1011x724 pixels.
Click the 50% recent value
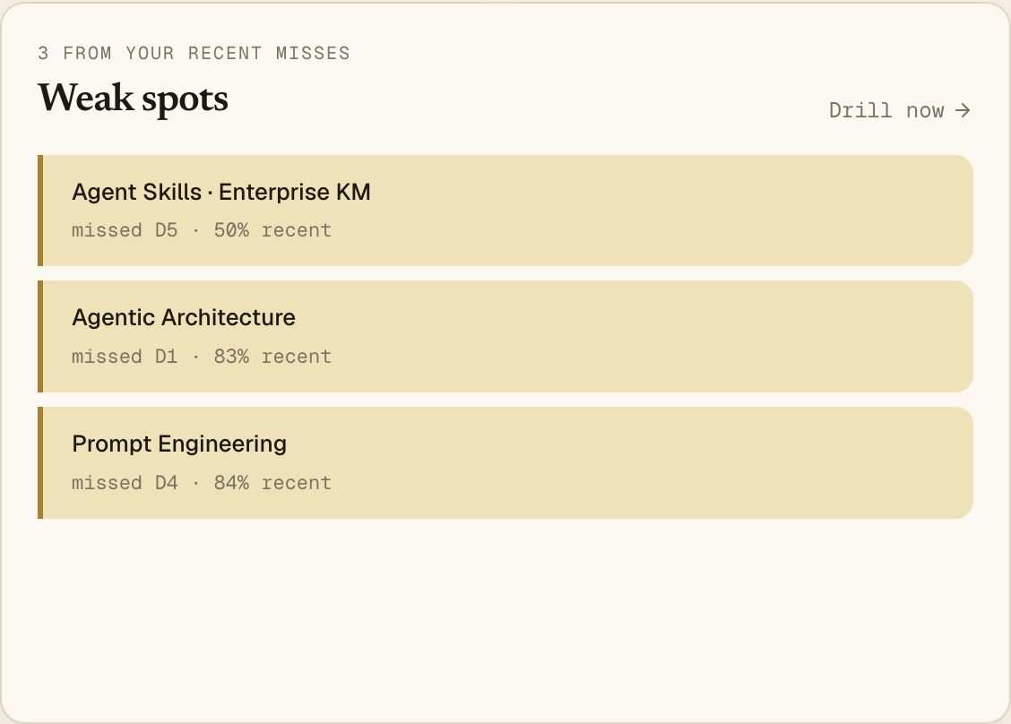pyautogui.click(x=272, y=230)
